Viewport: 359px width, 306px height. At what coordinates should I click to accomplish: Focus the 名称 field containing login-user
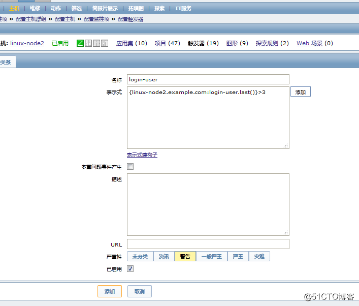point(208,79)
